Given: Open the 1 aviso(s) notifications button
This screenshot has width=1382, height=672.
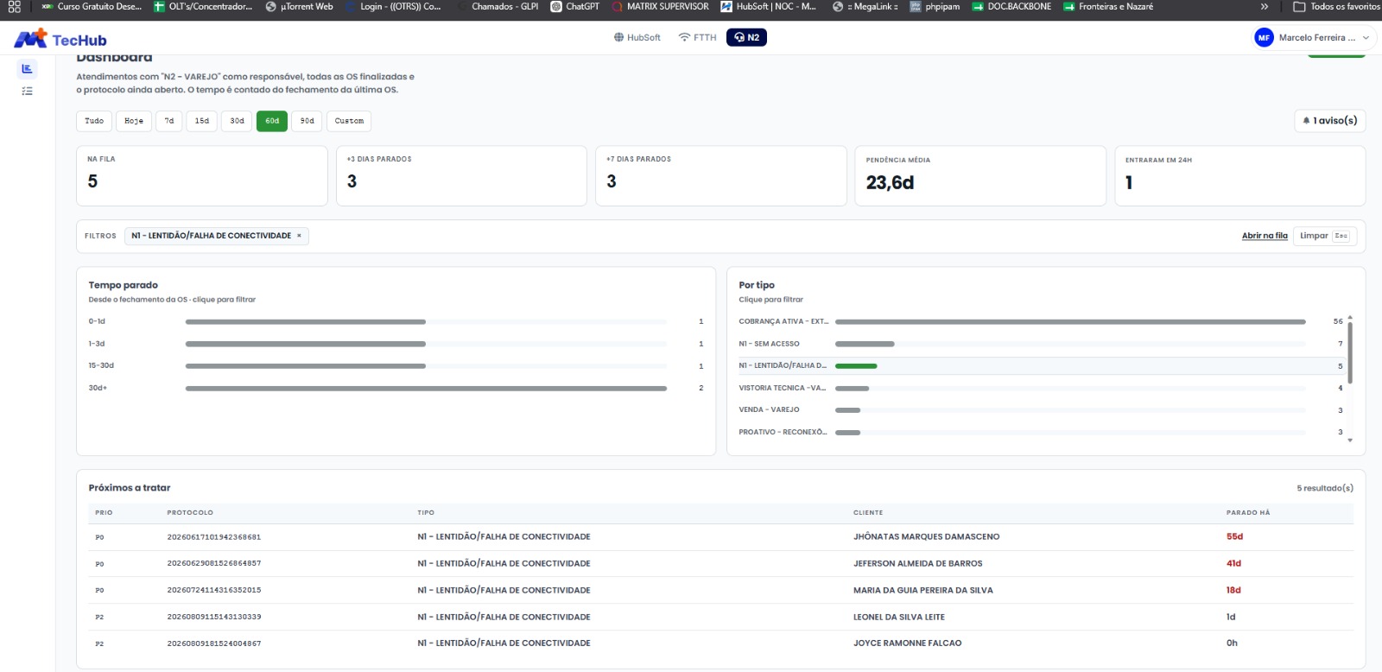Looking at the screenshot, I should (1330, 121).
